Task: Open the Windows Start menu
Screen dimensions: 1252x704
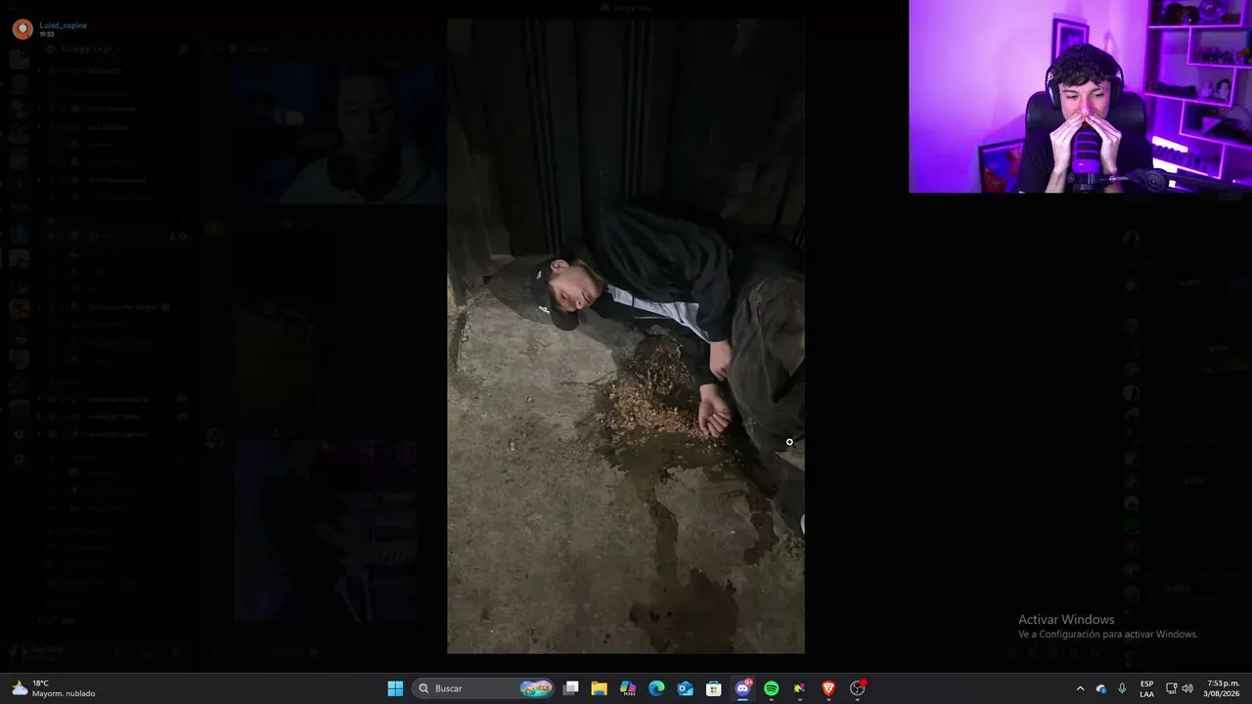Action: (x=395, y=688)
